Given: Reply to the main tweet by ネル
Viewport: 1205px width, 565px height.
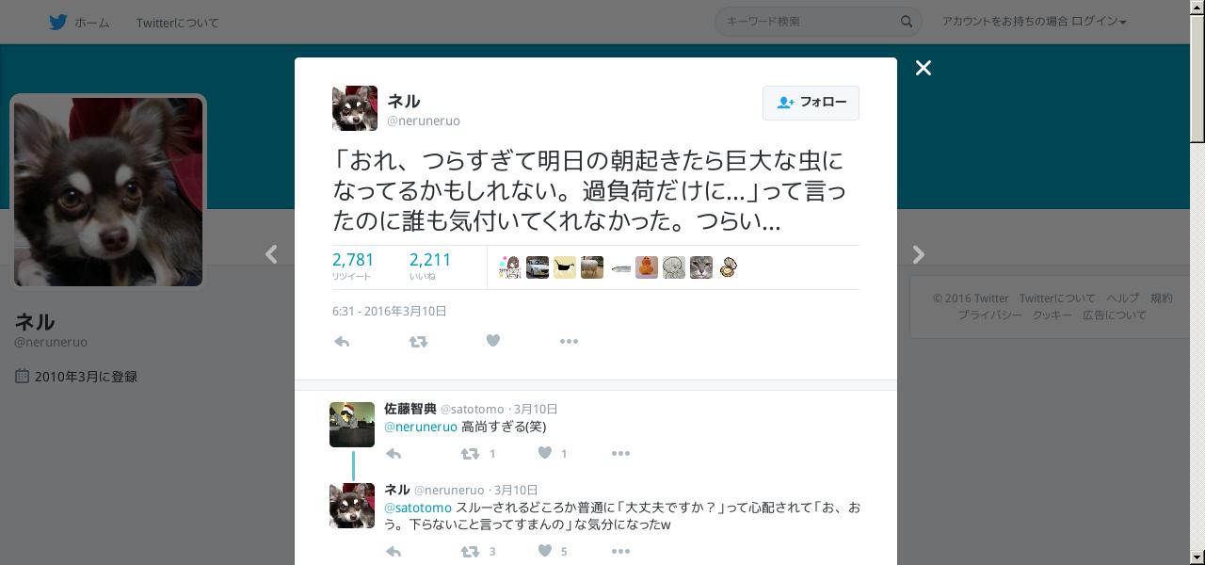Looking at the screenshot, I should tap(342, 342).
